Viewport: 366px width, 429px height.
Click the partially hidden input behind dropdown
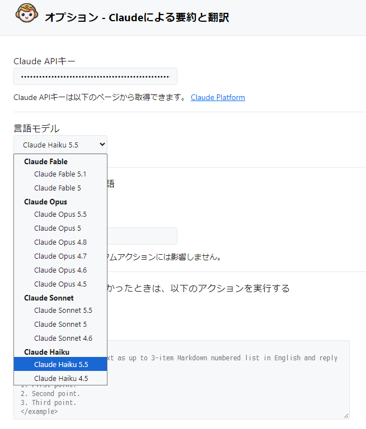click(x=142, y=236)
